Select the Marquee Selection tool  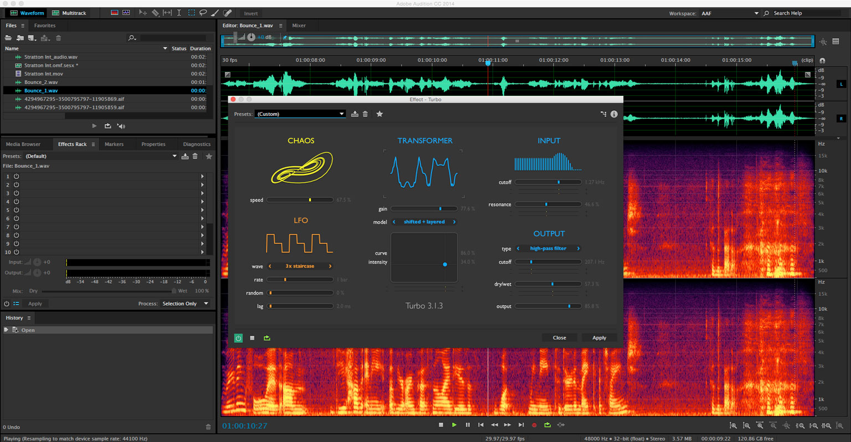(191, 13)
